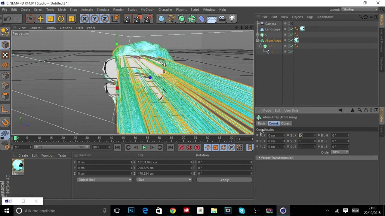
Task: Open Photoshop from the taskbar
Action: point(131,211)
